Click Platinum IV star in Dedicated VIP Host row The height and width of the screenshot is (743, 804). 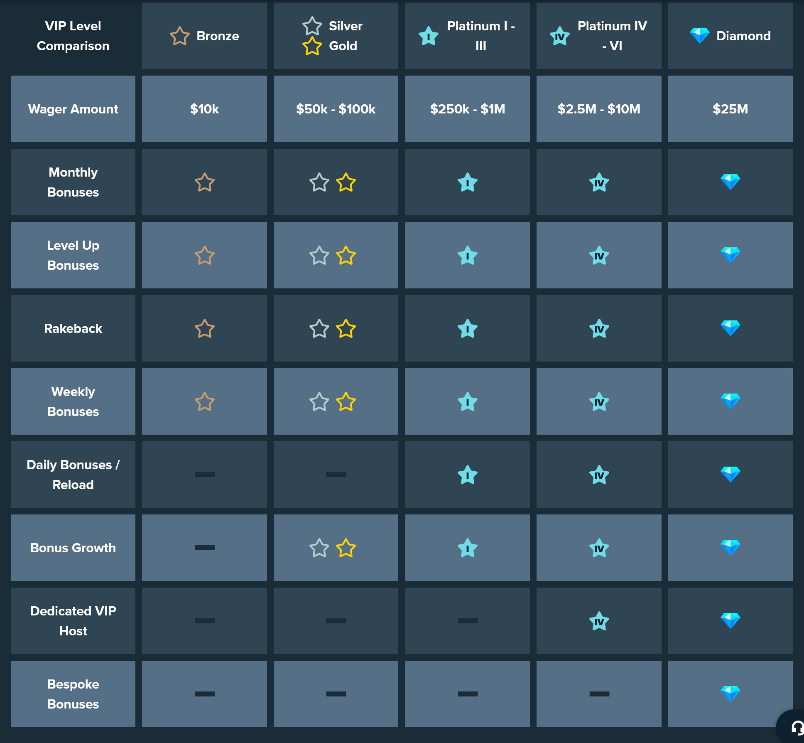point(599,621)
